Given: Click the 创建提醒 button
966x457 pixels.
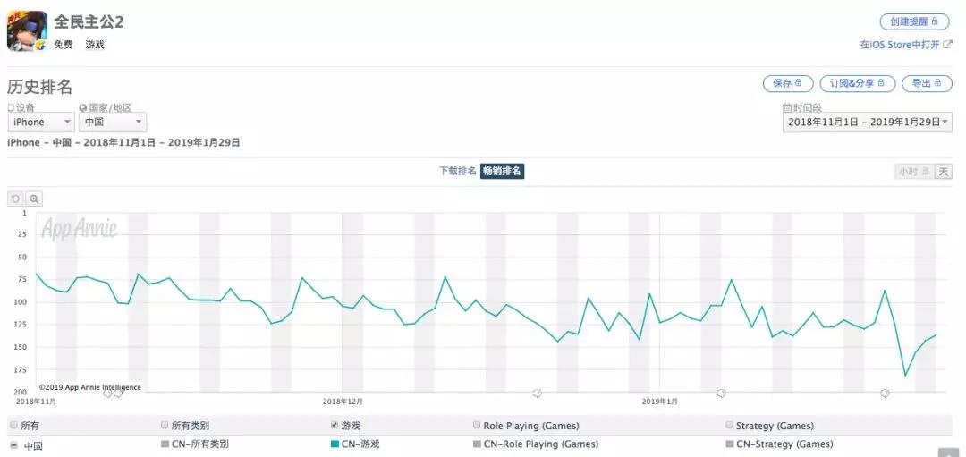Looking at the screenshot, I should pyautogui.click(x=914, y=21).
